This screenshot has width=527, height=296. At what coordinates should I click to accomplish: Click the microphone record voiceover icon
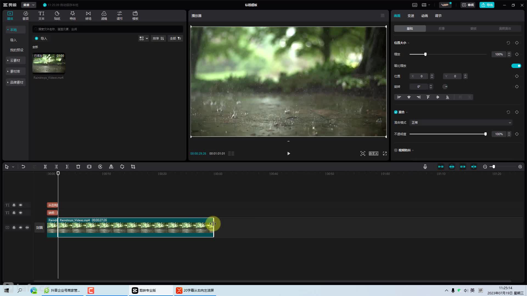pos(425,167)
